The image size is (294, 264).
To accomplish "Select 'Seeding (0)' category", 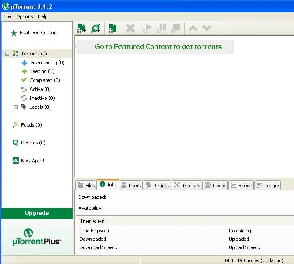I will point(42,71).
